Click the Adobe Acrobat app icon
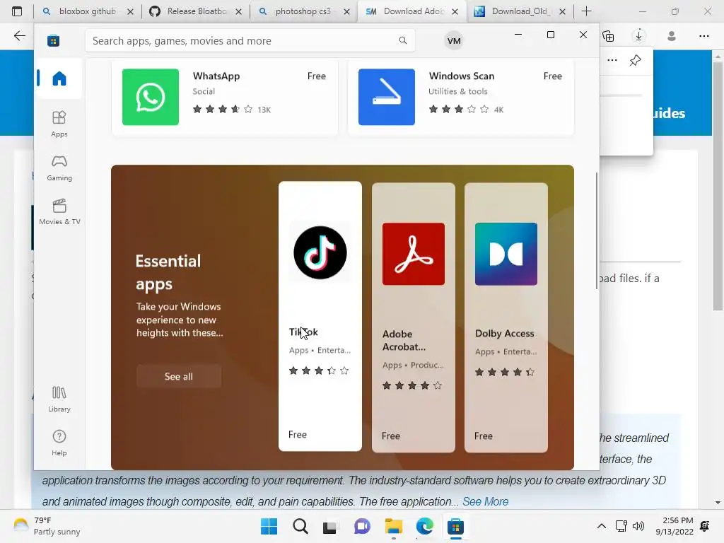The height and width of the screenshot is (543, 724). pyautogui.click(x=413, y=254)
